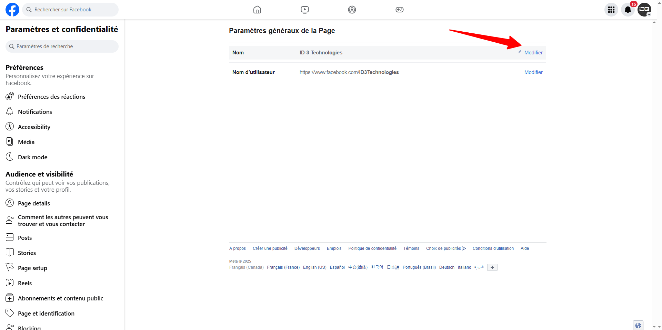Click the Page et identification tag icon
This screenshot has width=662, height=330.
pos(10,313)
